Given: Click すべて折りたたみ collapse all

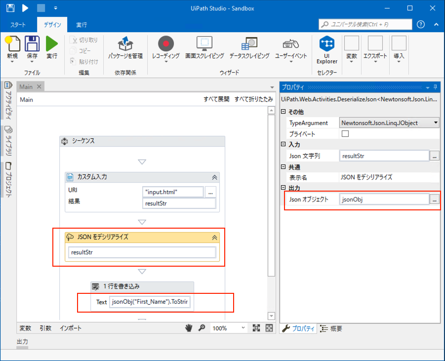Looking at the screenshot, I should click(254, 99).
